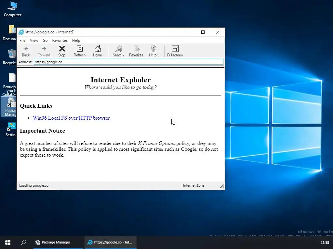The image size is (333, 249).
Task: Maximize the Internet Exploder window
Action: click(203, 32)
